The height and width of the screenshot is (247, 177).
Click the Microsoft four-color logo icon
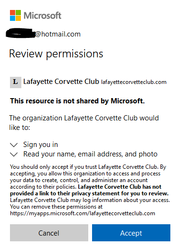(15, 15)
